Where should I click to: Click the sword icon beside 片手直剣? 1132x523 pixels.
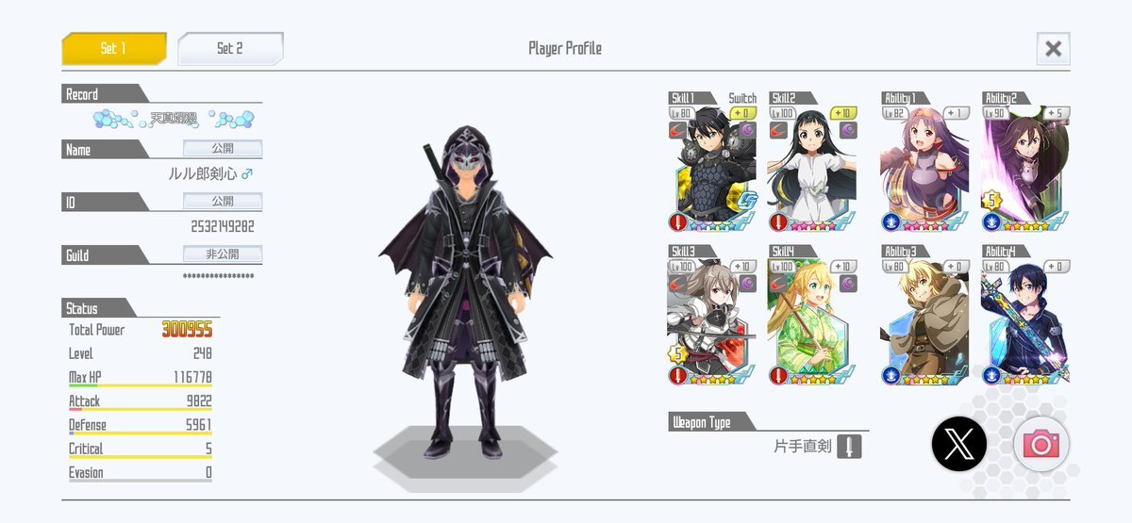coord(849,446)
